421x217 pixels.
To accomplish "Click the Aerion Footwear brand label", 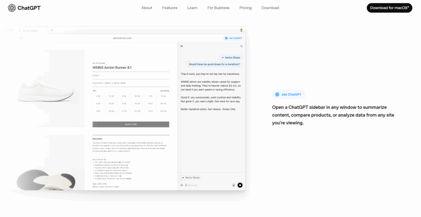I will (x=99, y=63).
